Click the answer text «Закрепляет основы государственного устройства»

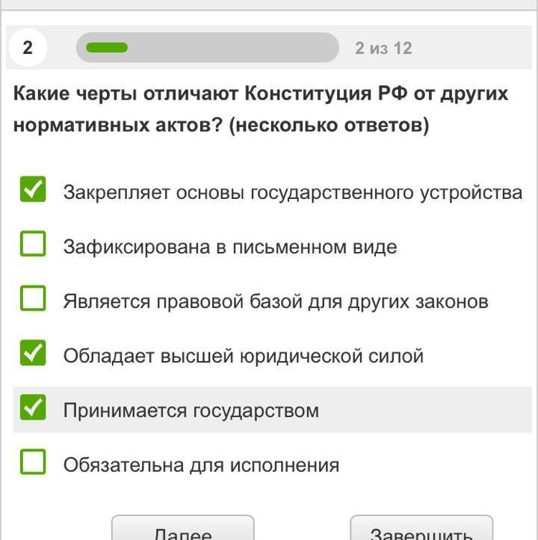(292, 192)
